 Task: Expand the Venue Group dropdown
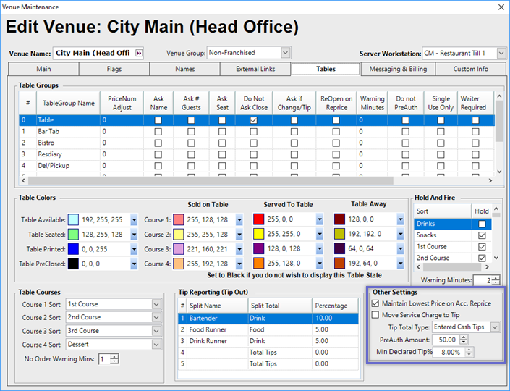pos(285,53)
